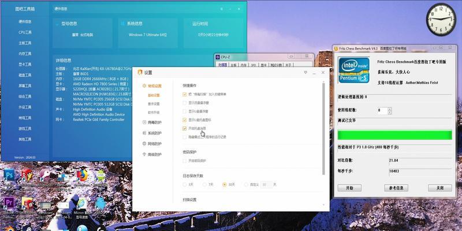Select 7天 log retention radio
This screenshot has width=462, height=231.
[204, 184]
